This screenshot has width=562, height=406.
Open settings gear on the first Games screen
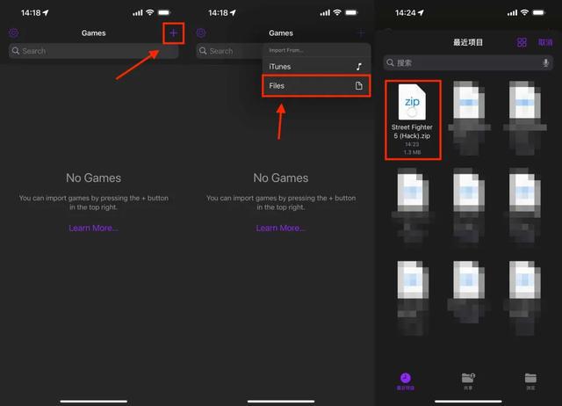coord(14,33)
